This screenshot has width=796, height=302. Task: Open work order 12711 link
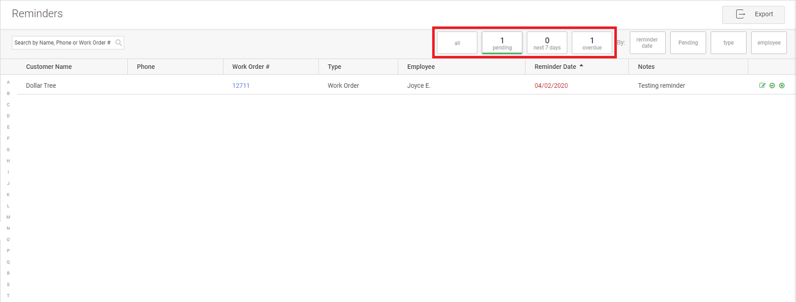click(x=241, y=86)
